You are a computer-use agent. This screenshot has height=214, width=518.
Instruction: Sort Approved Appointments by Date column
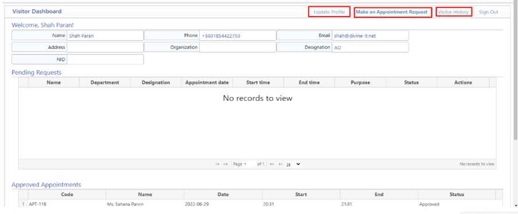click(223, 194)
